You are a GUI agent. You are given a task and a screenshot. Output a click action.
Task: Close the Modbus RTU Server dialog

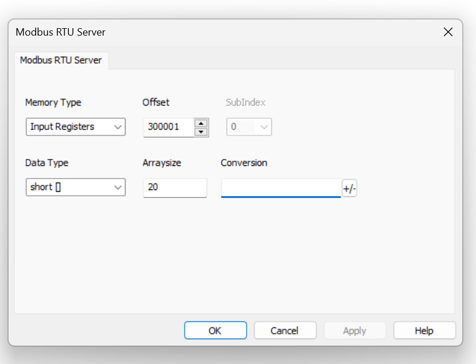click(448, 32)
